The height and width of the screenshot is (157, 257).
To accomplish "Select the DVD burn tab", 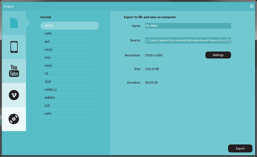I will tap(14, 119).
